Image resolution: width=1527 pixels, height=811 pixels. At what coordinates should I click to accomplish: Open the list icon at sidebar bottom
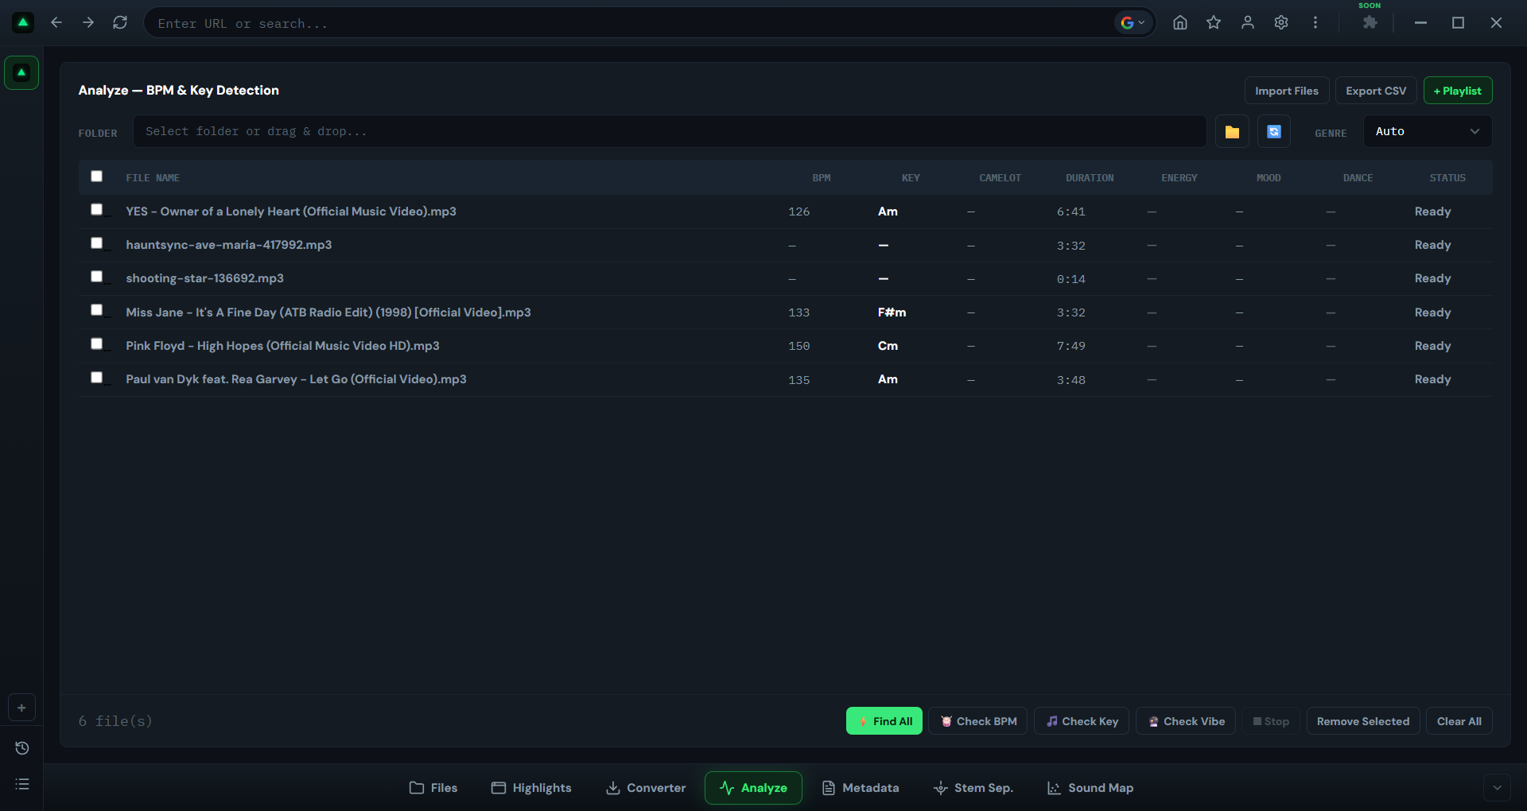tap(21, 784)
